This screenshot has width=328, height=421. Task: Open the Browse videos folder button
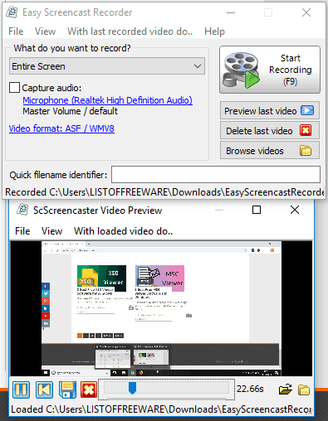270,151
